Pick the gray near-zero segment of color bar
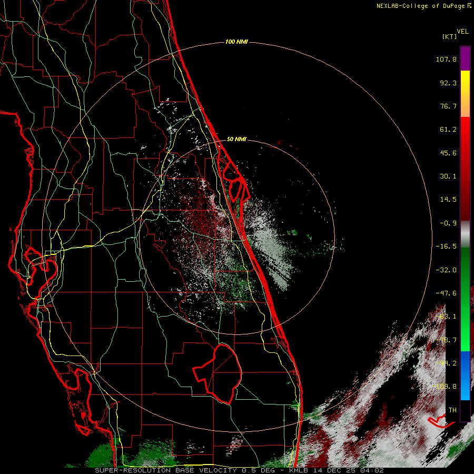 coord(465,234)
